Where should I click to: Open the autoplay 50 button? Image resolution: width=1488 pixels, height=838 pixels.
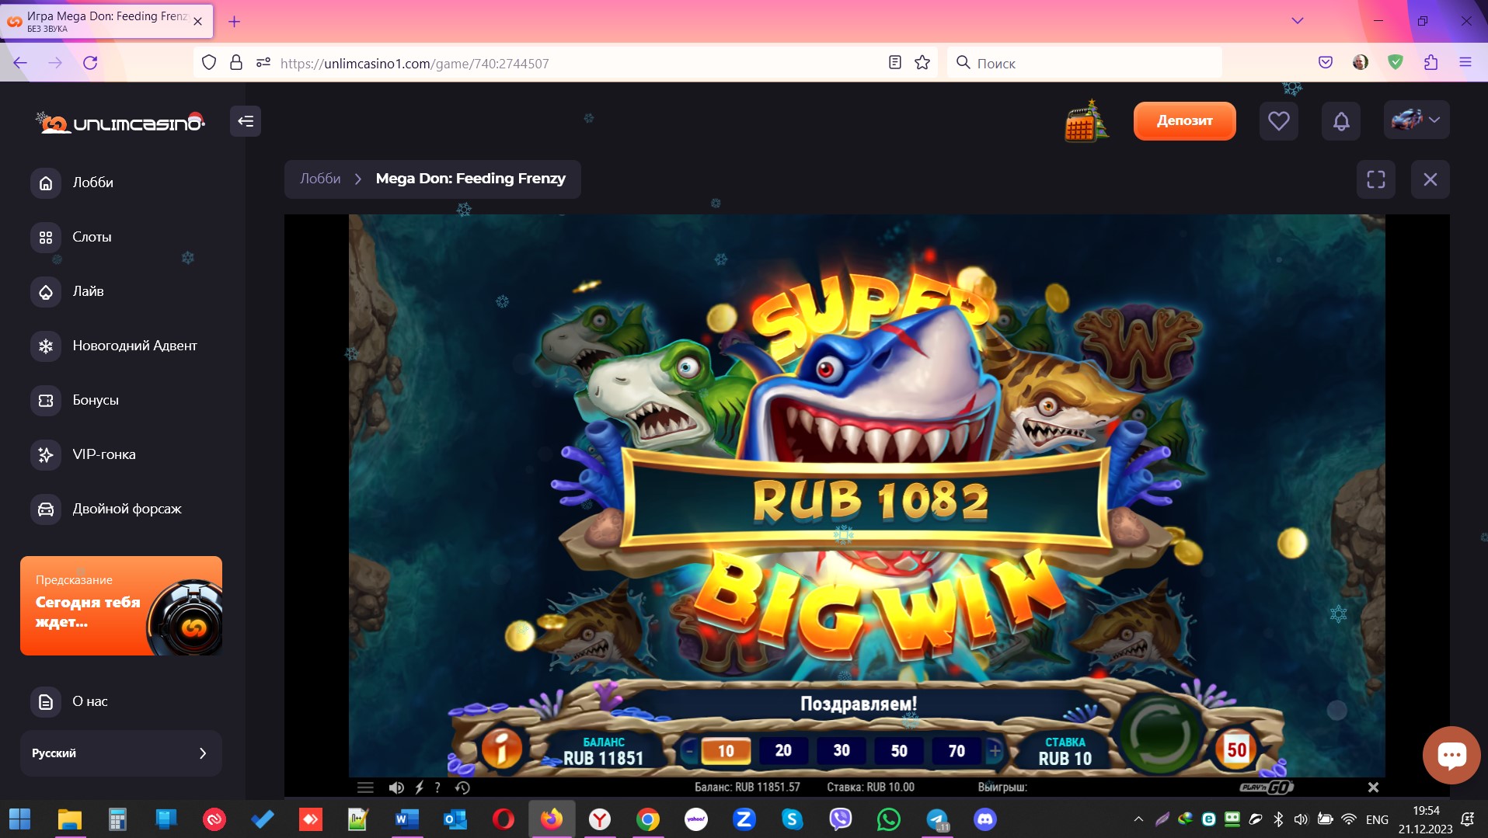click(1235, 749)
